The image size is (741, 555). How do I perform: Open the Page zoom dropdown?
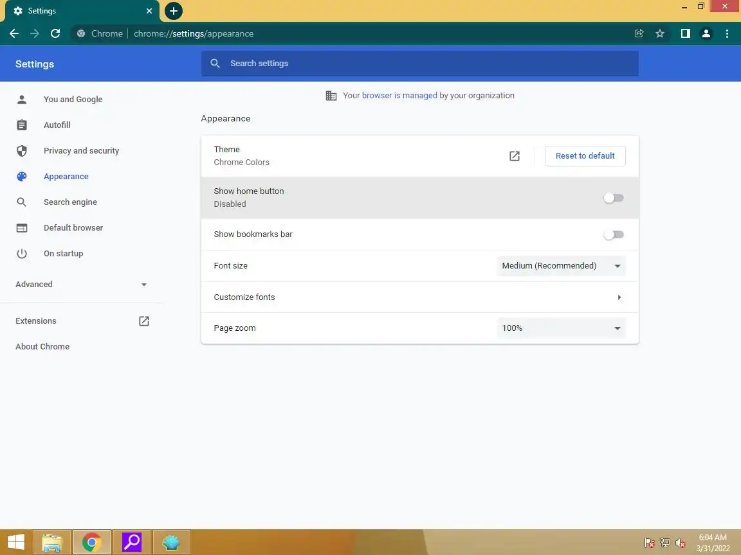click(x=561, y=328)
